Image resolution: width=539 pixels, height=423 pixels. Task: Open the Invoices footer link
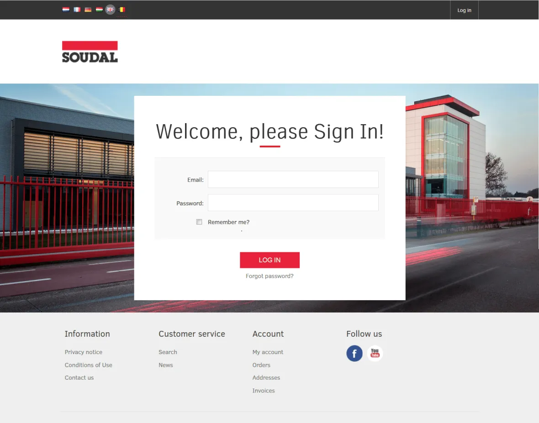(264, 391)
